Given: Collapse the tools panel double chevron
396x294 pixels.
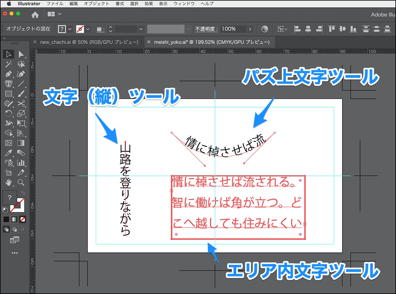Looking at the screenshot, I should click(4, 38).
